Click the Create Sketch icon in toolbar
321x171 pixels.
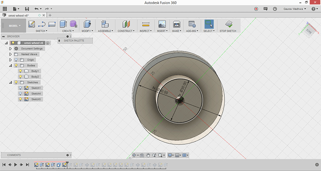pyautogui.click(x=32, y=24)
